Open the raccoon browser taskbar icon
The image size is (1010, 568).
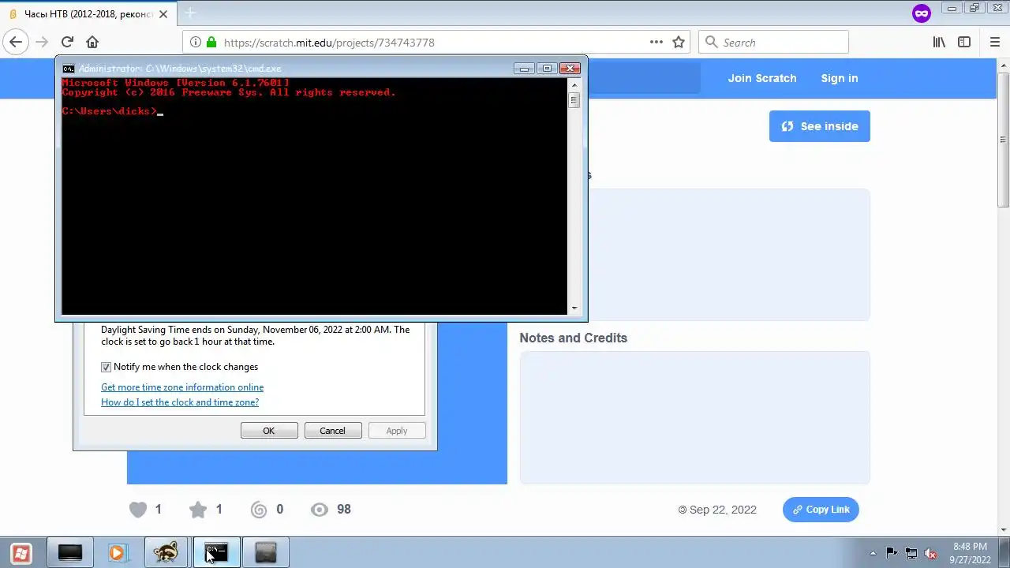(x=166, y=553)
